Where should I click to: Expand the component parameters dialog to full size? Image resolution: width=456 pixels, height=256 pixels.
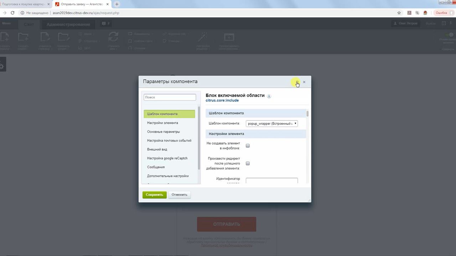297,82
